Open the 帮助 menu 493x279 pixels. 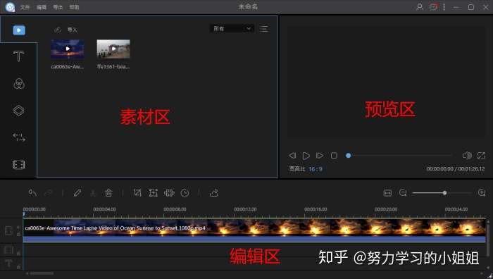[x=74, y=7]
